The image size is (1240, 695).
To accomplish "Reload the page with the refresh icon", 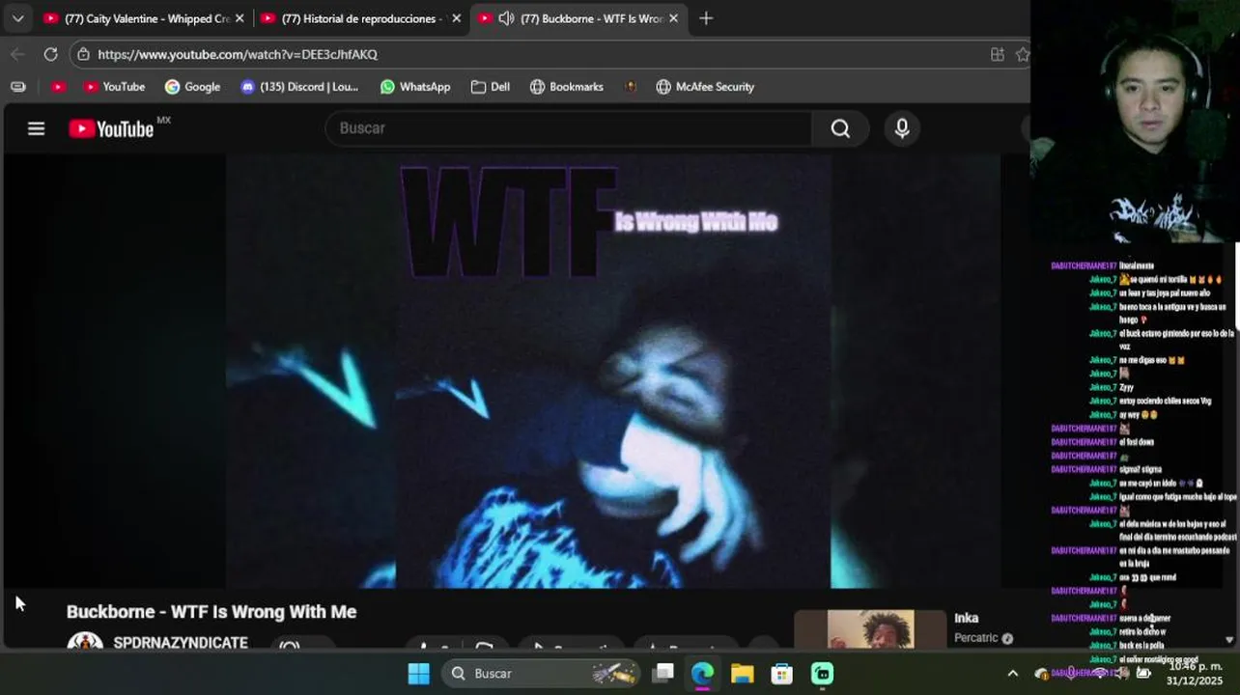I will (50, 54).
